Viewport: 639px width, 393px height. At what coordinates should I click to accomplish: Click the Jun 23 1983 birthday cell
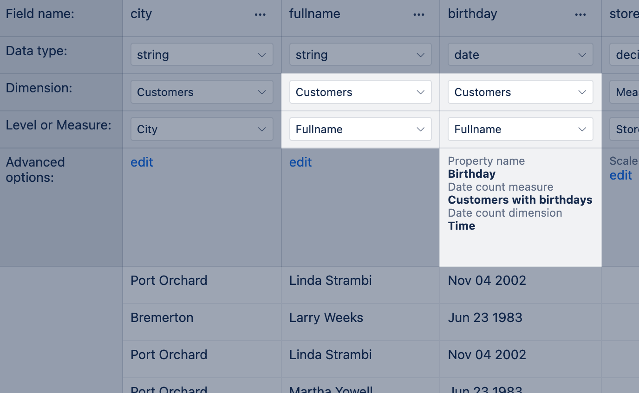coord(485,318)
